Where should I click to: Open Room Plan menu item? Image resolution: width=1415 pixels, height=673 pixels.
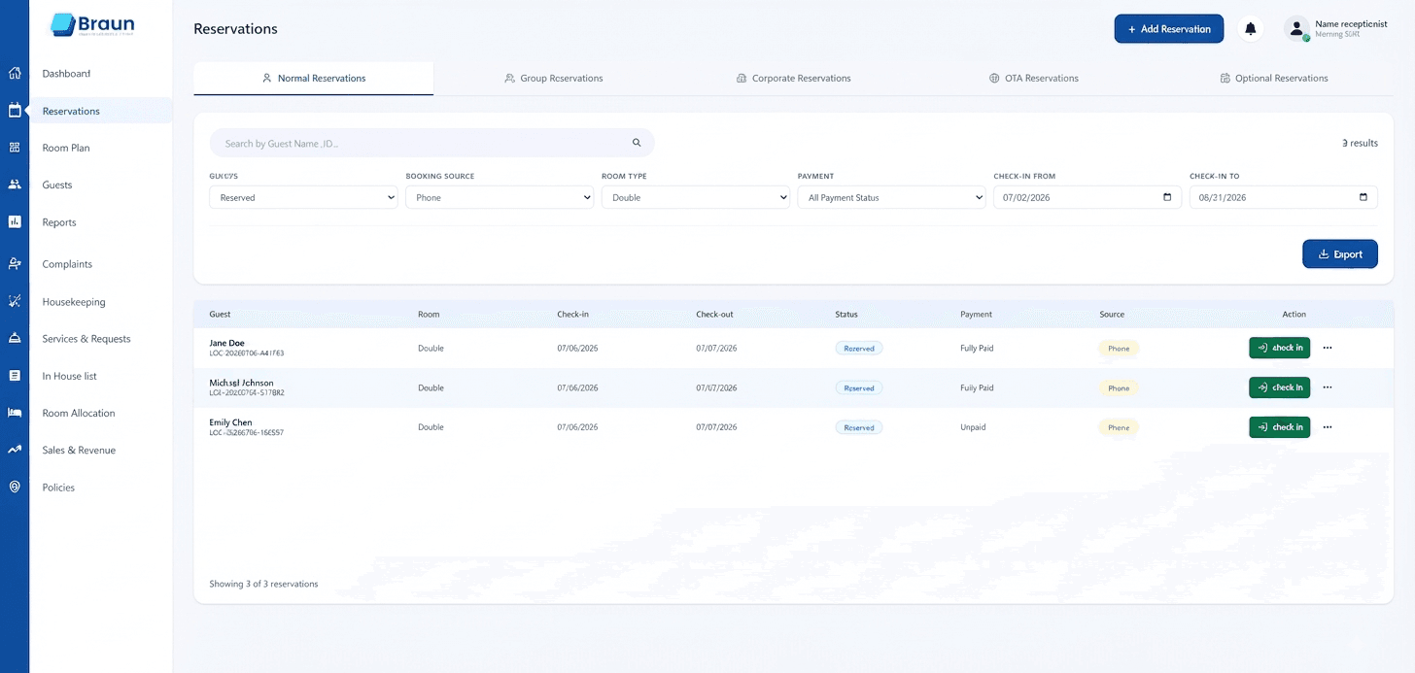(66, 148)
